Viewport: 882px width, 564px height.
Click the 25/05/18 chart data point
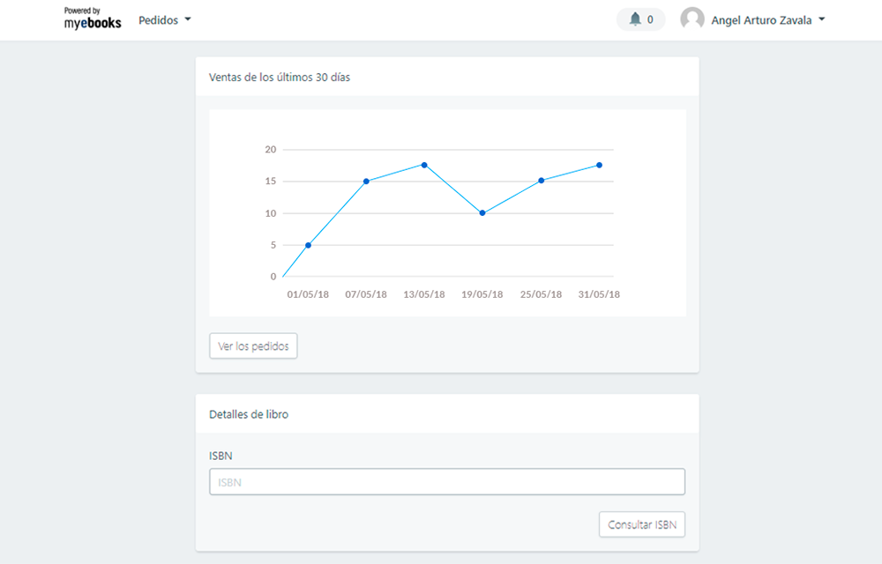(541, 181)
